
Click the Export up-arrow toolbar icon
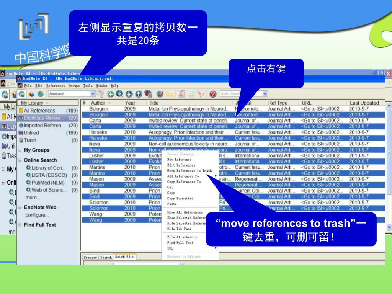click(139, 94)
